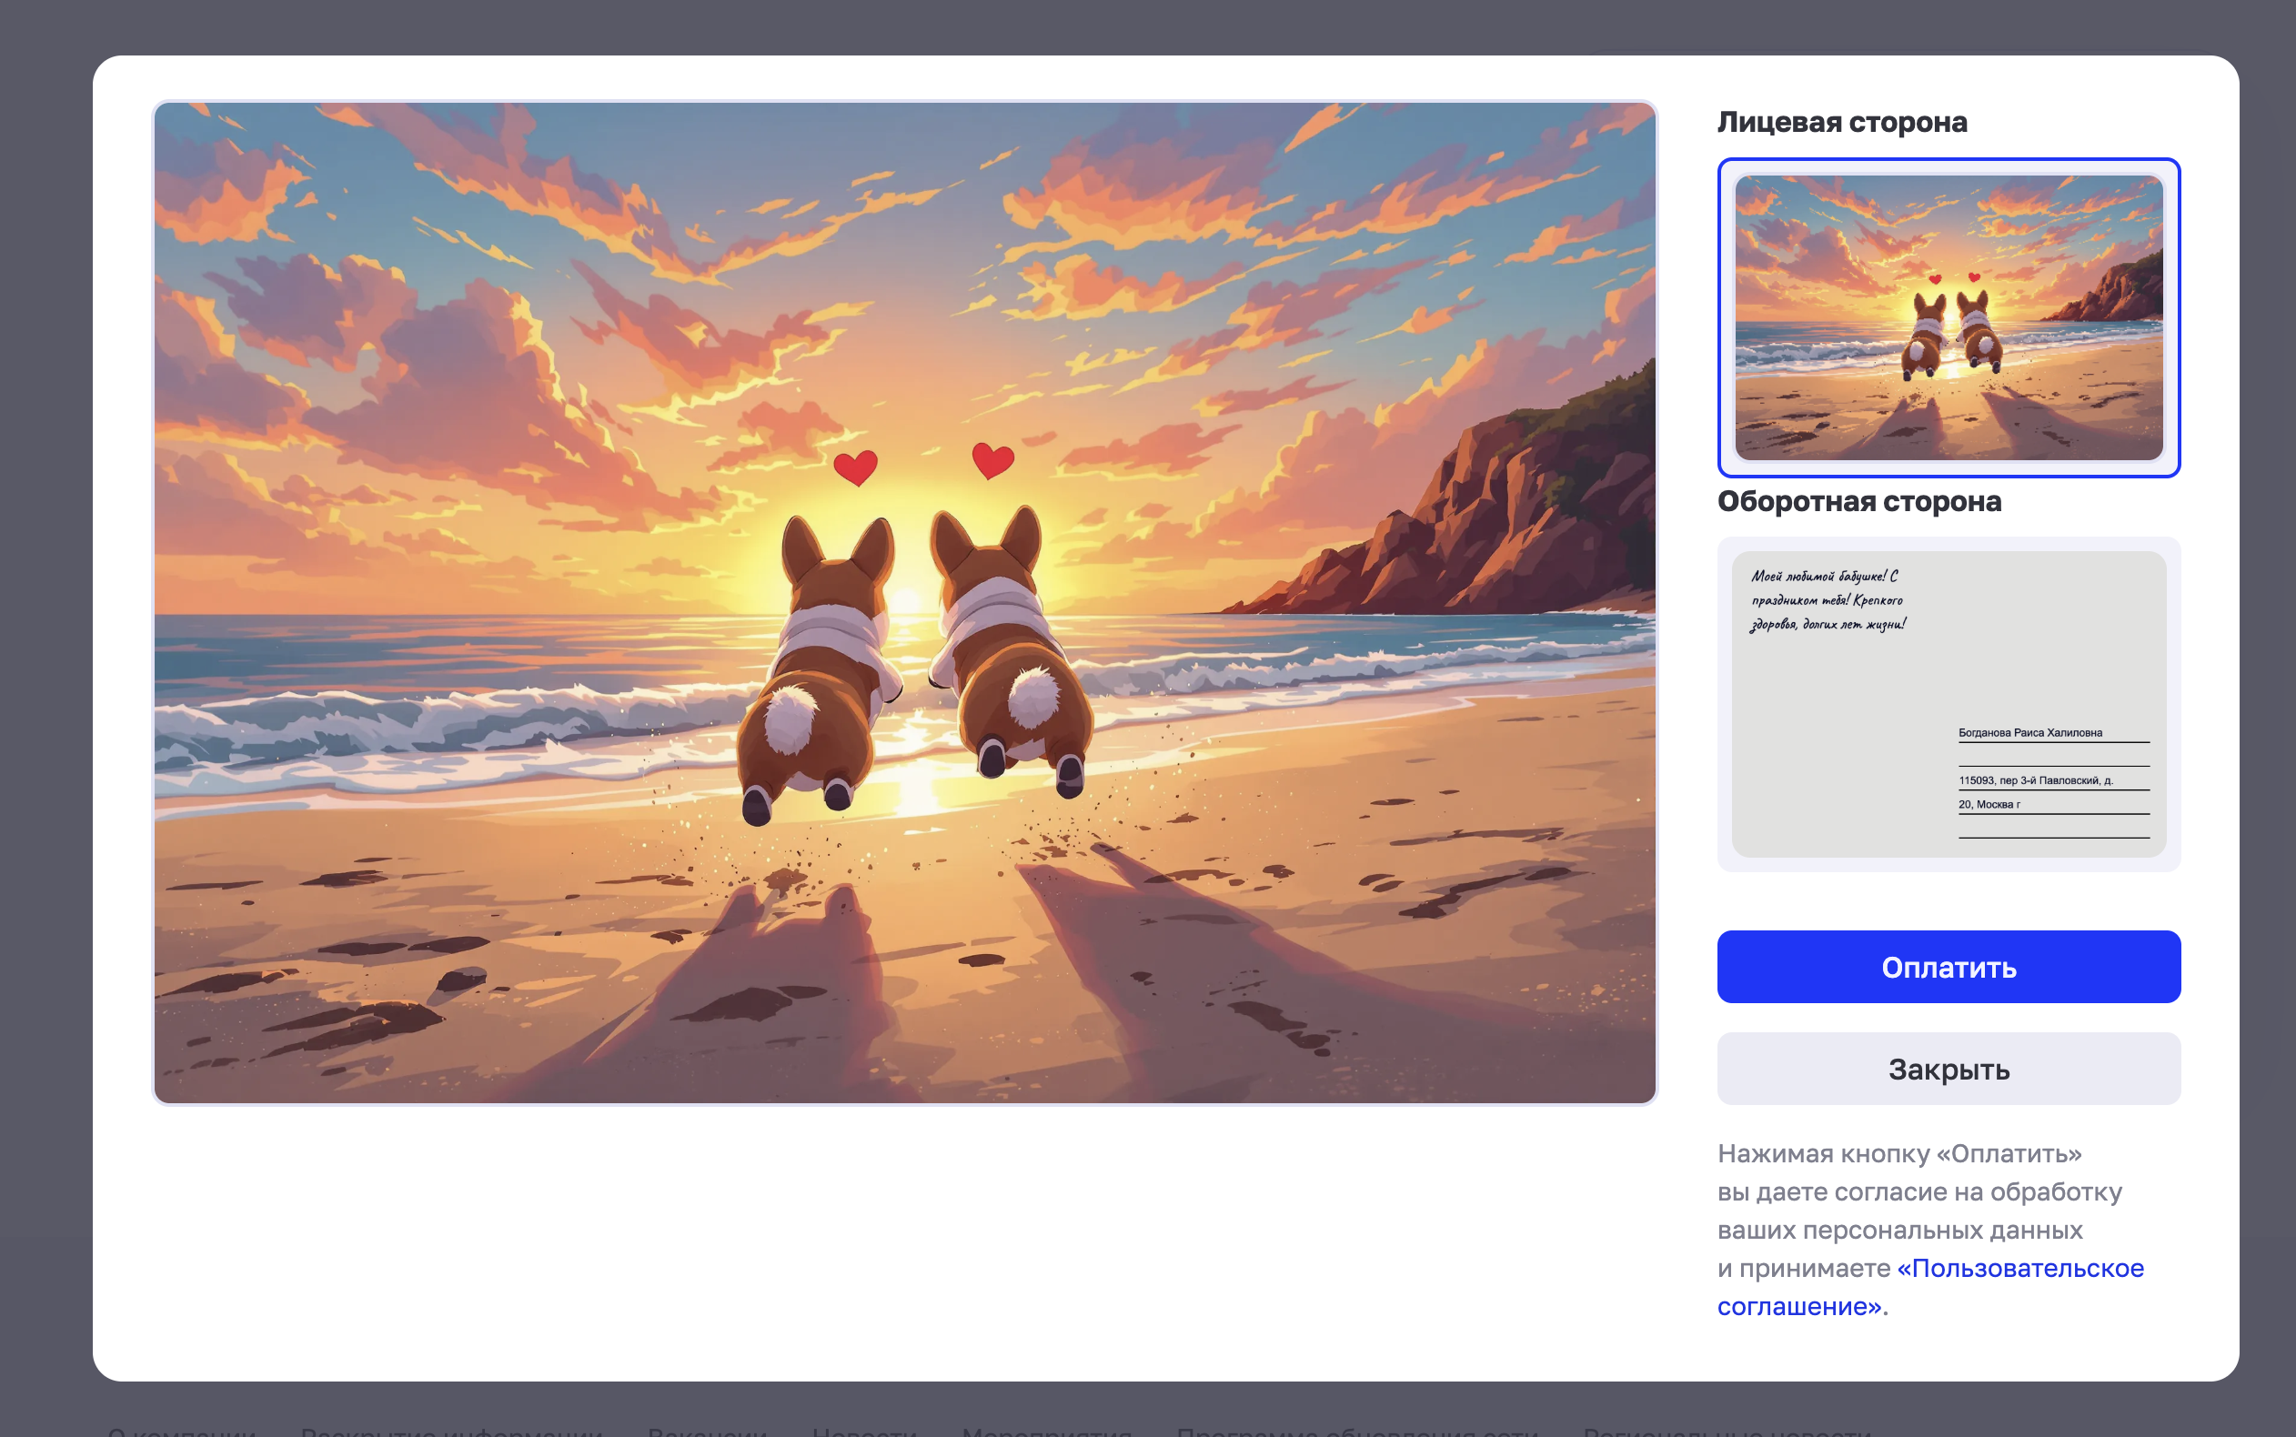This screenshot has width=2296, height=1437.
Task: Open the «Пользовательское соглашение» link
Action: point(1930,1287)
